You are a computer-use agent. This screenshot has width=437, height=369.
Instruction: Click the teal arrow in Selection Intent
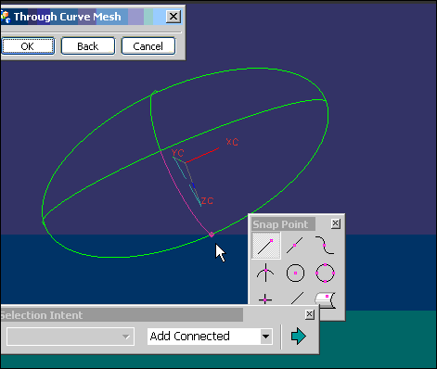[299, 336]
